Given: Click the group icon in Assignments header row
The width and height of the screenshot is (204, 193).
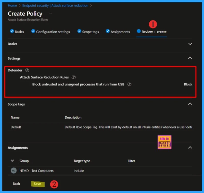Looking at the screenshot, I should [12, 161].
